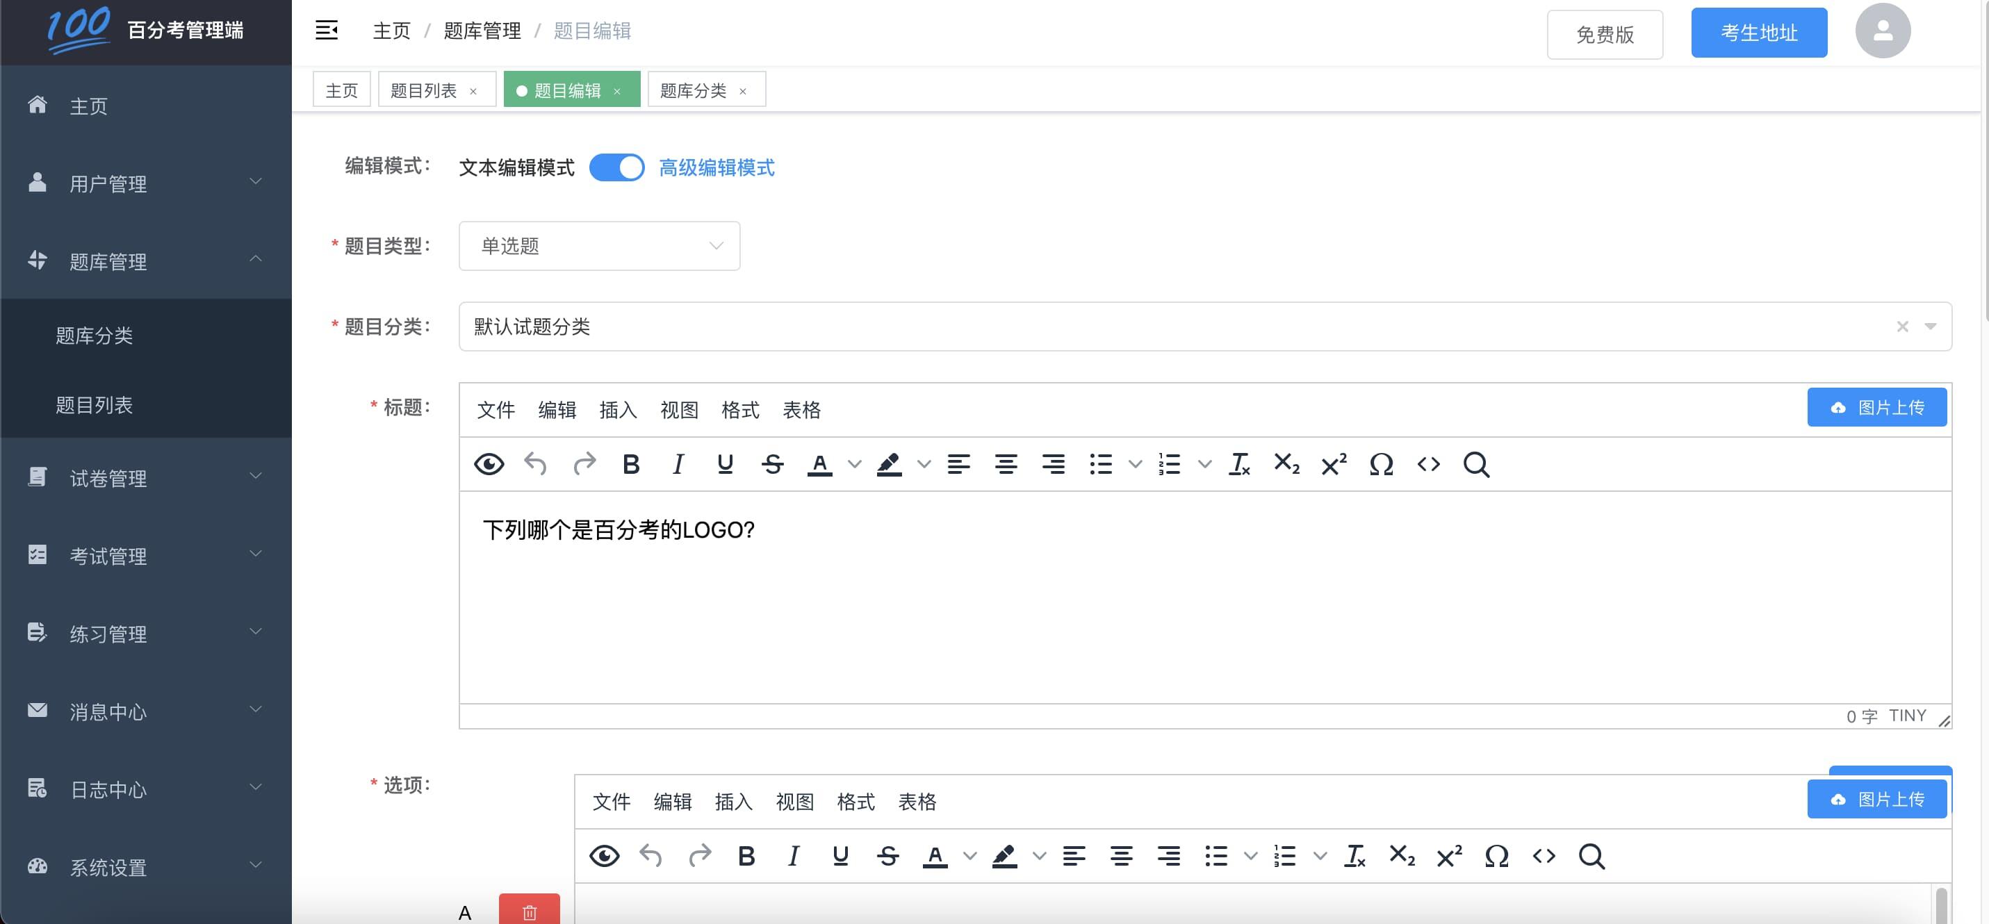Click the sidebar collapse hamburger icon
This screenshot has height=924, width=1989.
[327, 30]
